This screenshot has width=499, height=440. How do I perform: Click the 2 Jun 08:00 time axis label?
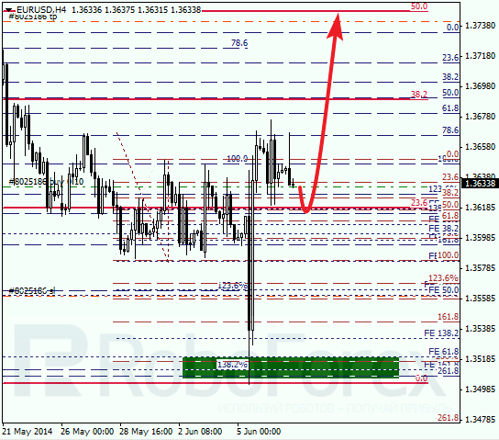click(200, 432)
